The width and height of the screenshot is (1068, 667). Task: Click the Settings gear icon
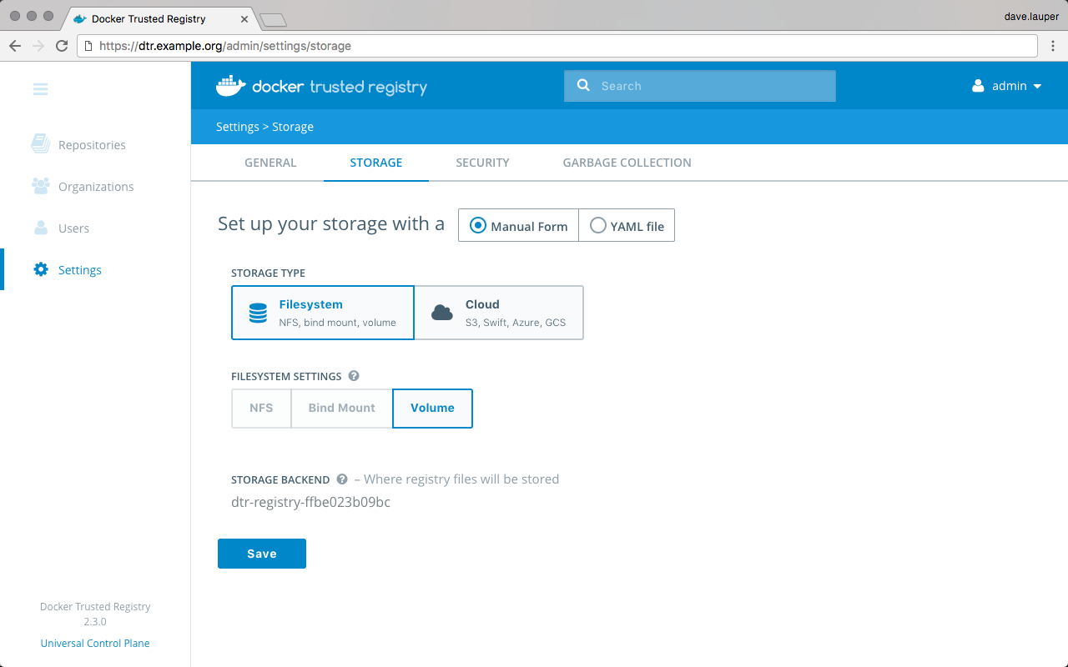coord(40,269)
